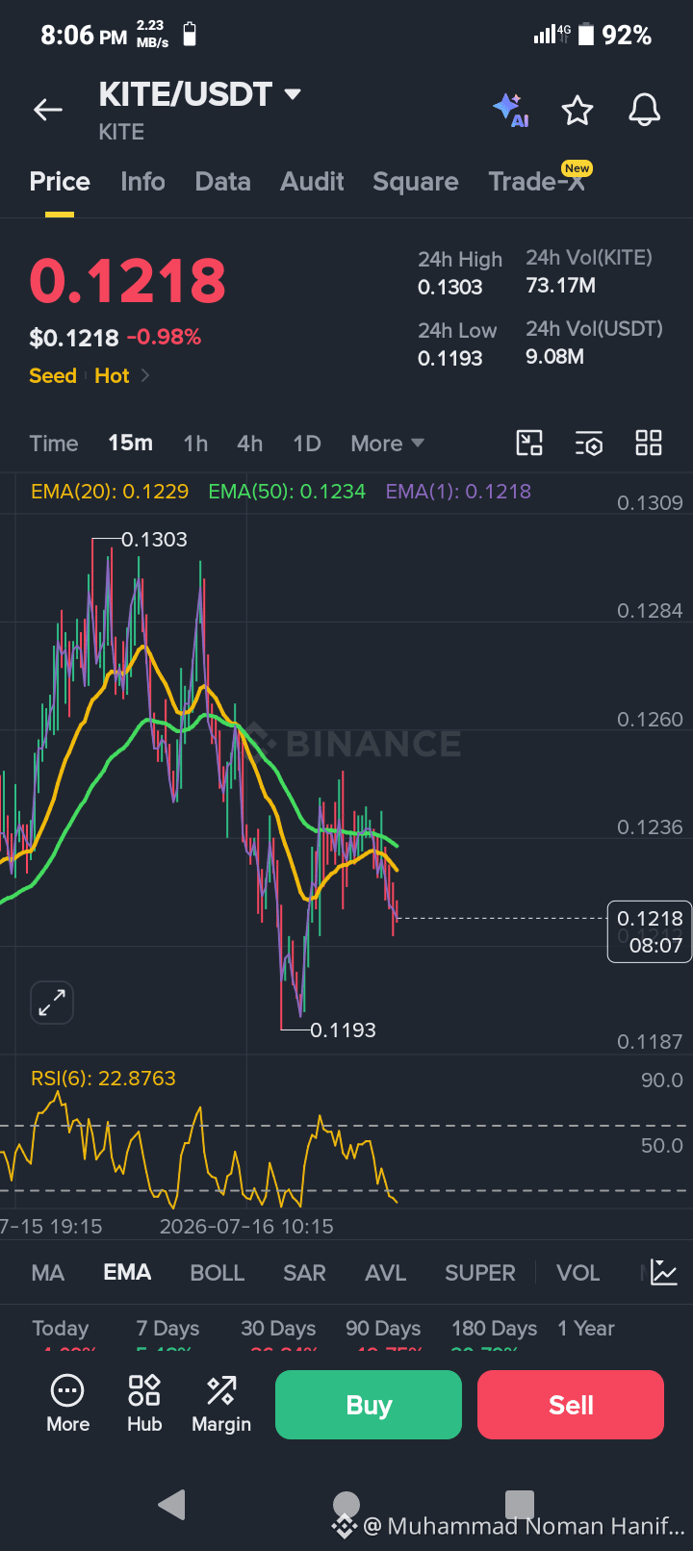Select the 15m chart interval
693x1551 pixels.
(x=130, y=443)
